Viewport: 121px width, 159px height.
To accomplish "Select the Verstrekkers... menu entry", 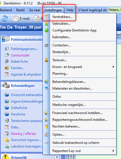I will click(x=79, y=17).
